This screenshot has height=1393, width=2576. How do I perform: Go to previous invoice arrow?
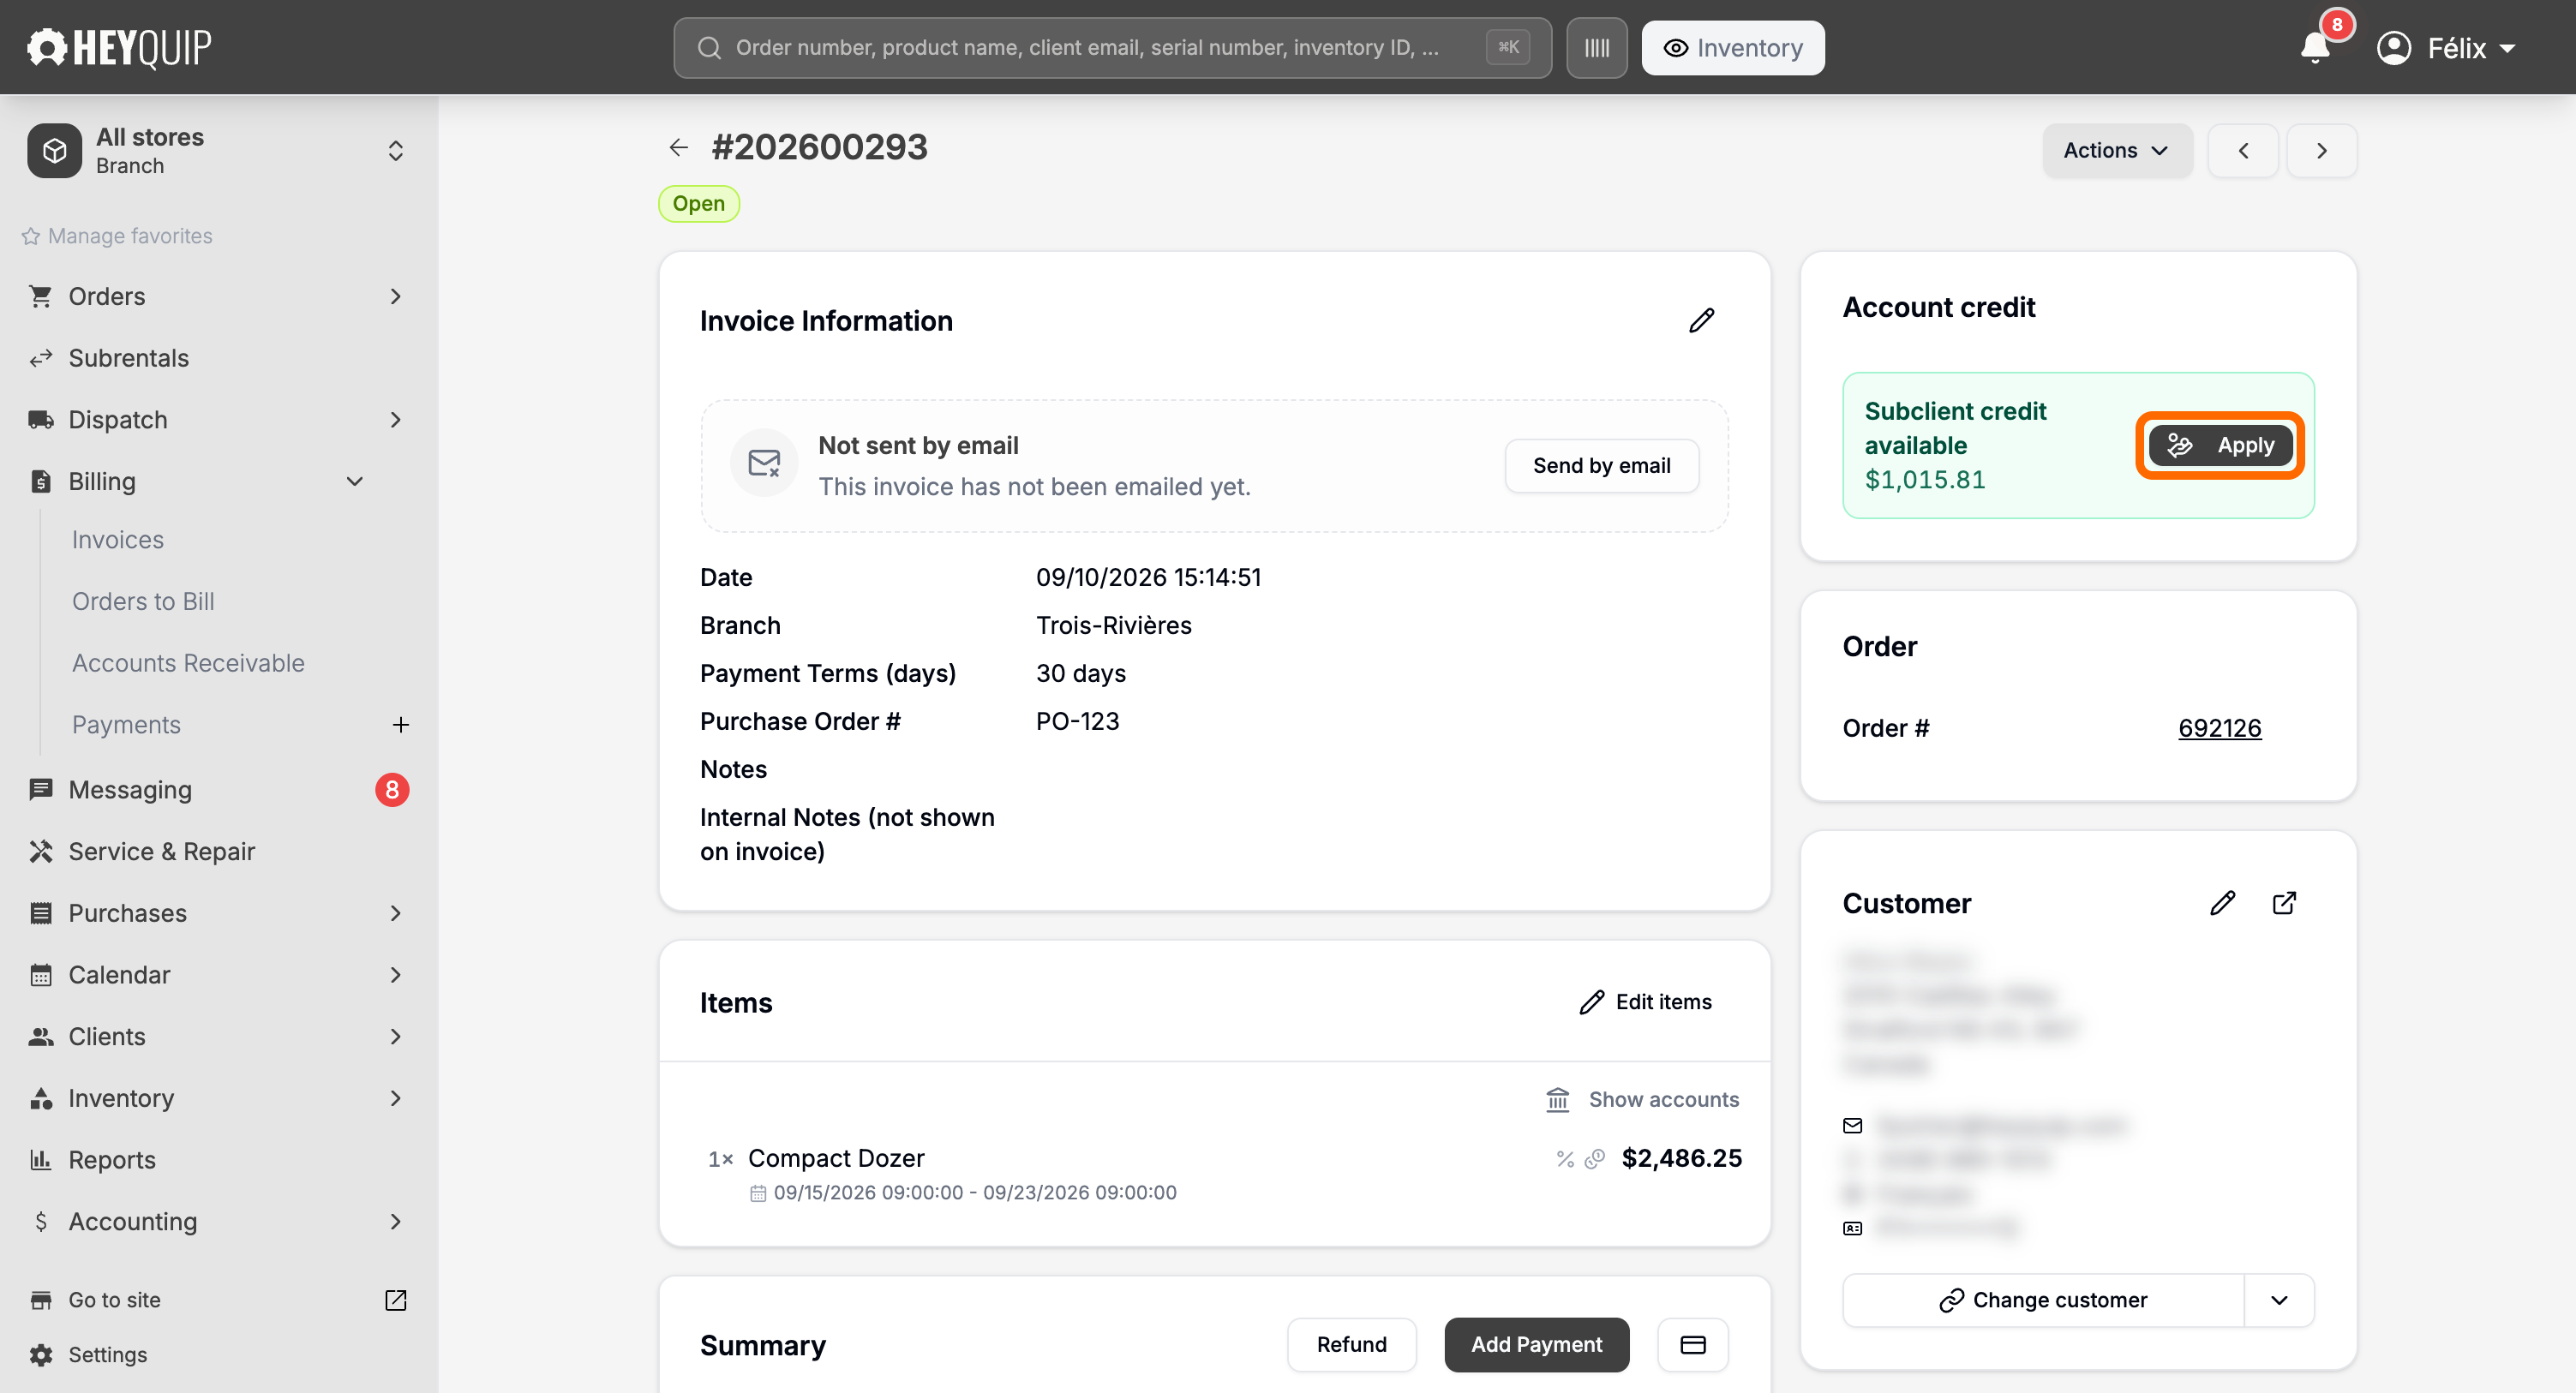[2243, 151]
